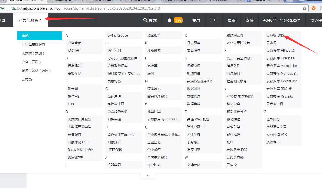Open the 工单 menu
The height and width of the screenshot is (188, 322).
[214, 20]
